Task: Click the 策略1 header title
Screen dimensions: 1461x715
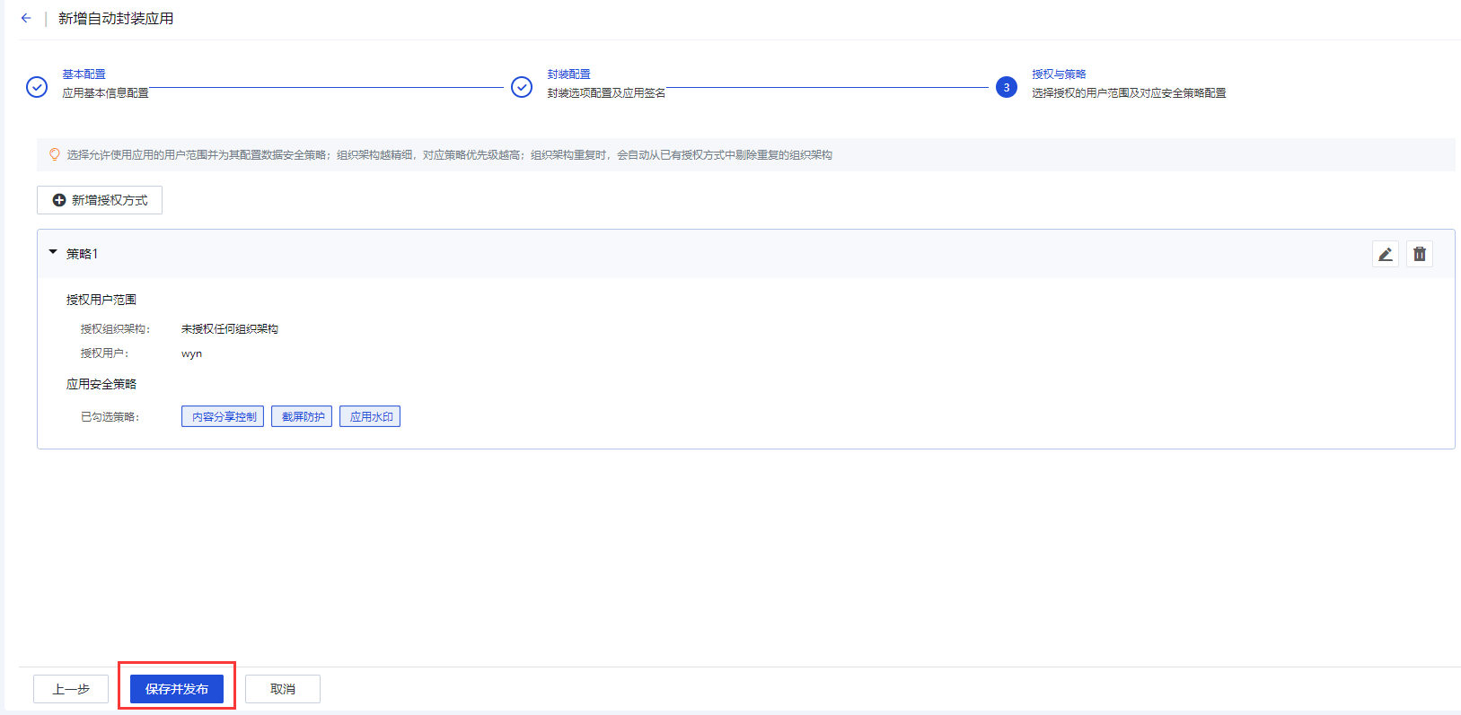Action: (82, 254)
